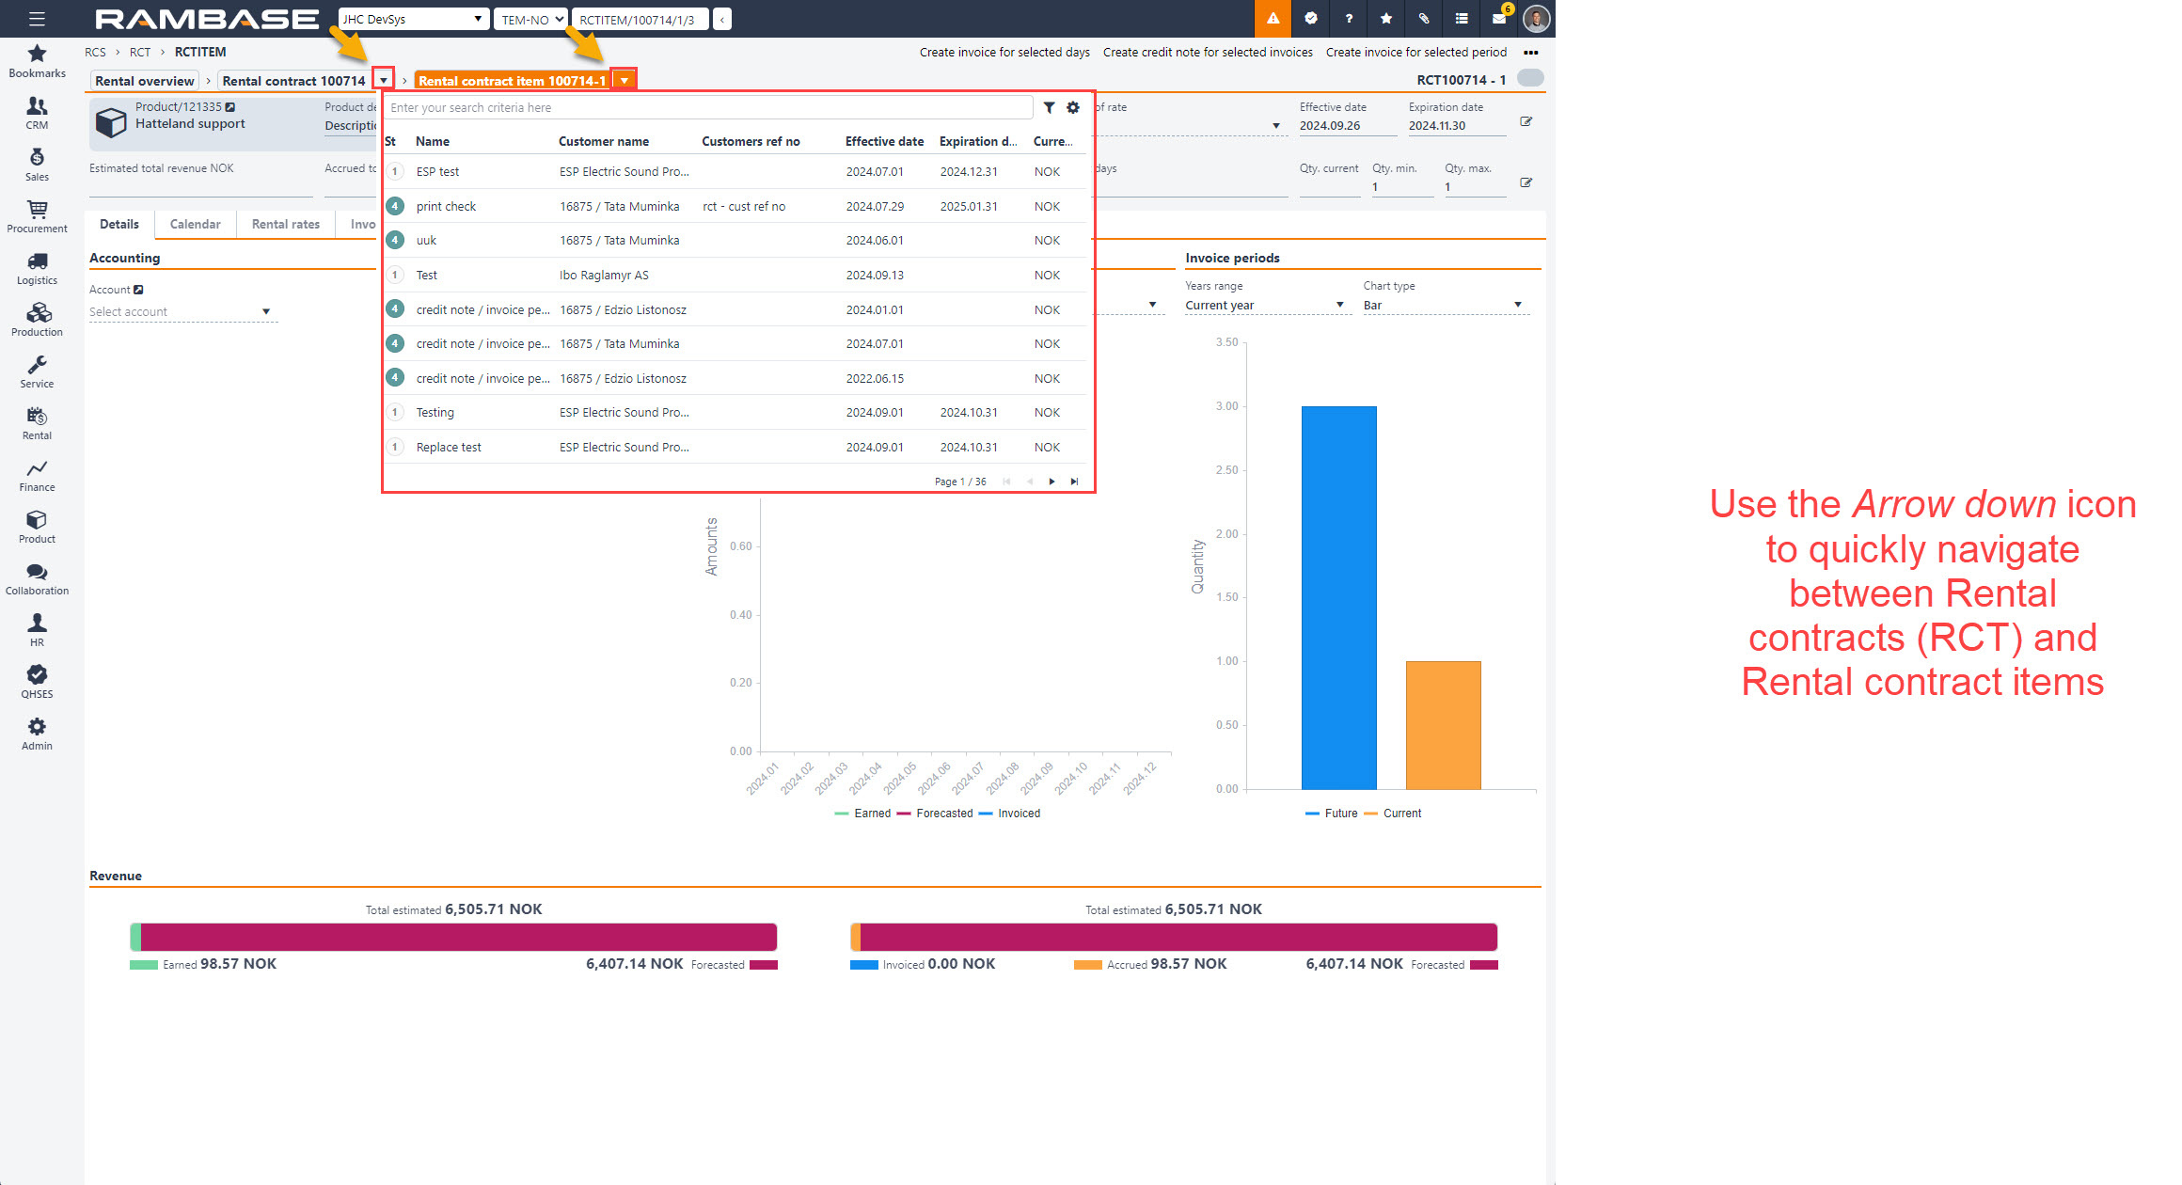
Task: Open the Rental module in sidebar
Action: pyautogui.click(x=37, y=423)
